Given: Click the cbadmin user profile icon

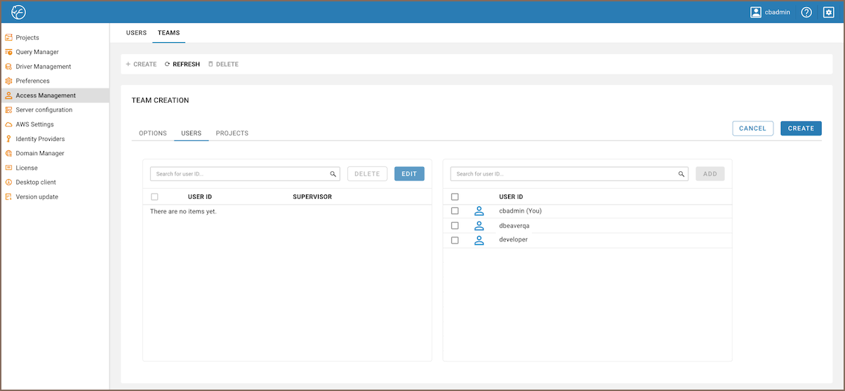Looking at the screenshot, I should tap(756, 12).
